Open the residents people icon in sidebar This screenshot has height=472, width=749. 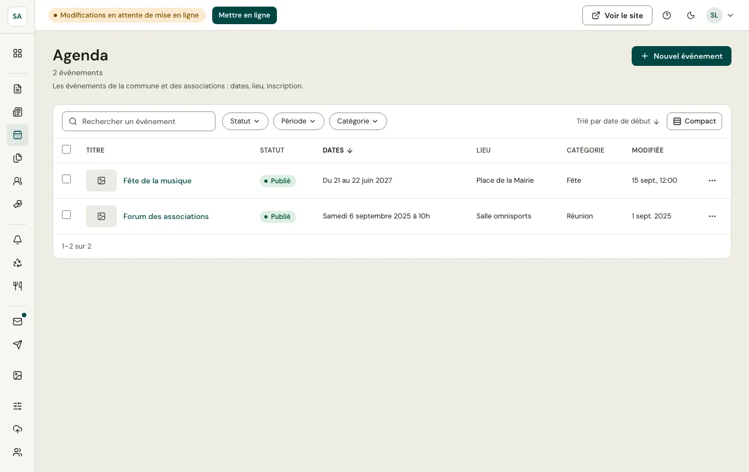[x=18, y=181]
